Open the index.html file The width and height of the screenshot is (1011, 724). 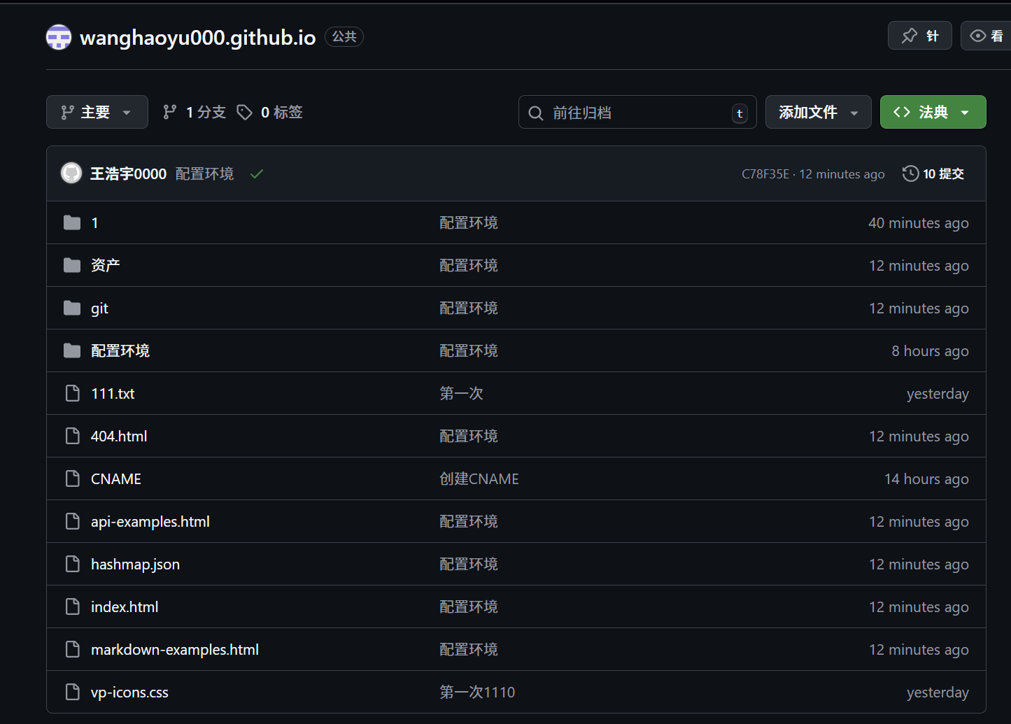click(125, 607)
